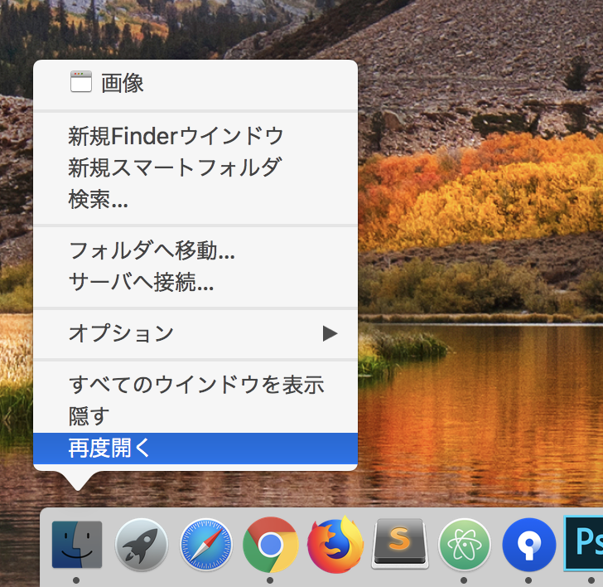Switch to the 画像 window entry
The image size is (603, 587).
(122, 82)
